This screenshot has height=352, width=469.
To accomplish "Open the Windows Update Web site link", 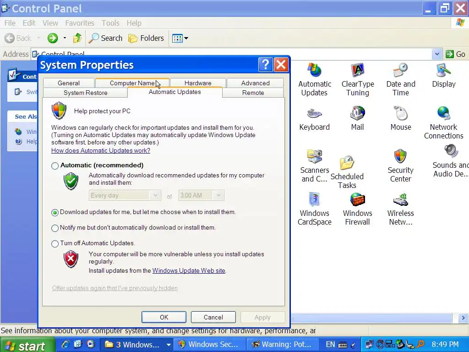I will 189,270.
